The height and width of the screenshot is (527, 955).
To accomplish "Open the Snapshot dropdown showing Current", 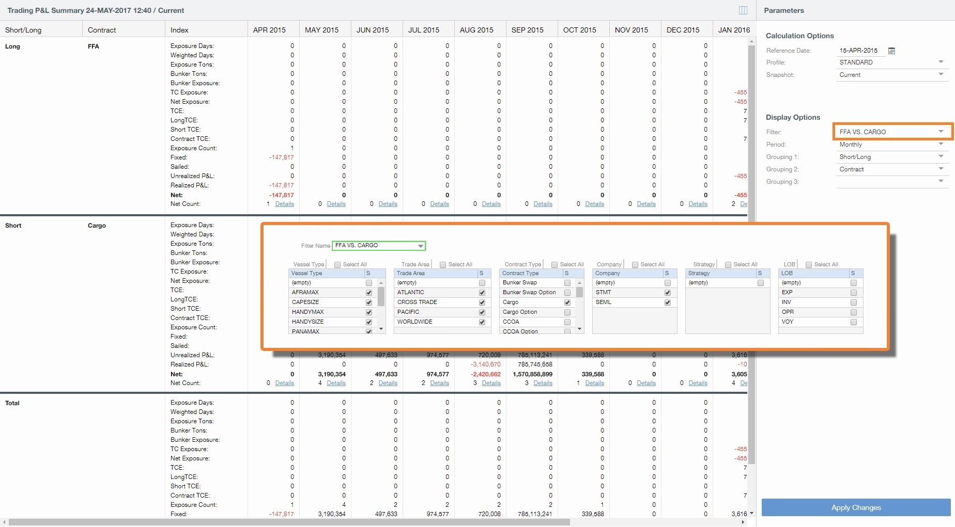I will point(941,74).
